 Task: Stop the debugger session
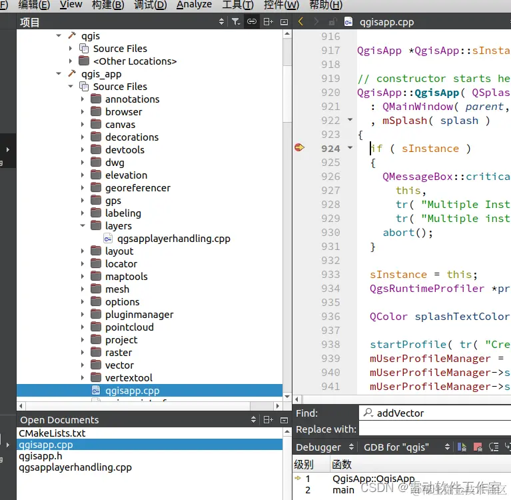478,447
